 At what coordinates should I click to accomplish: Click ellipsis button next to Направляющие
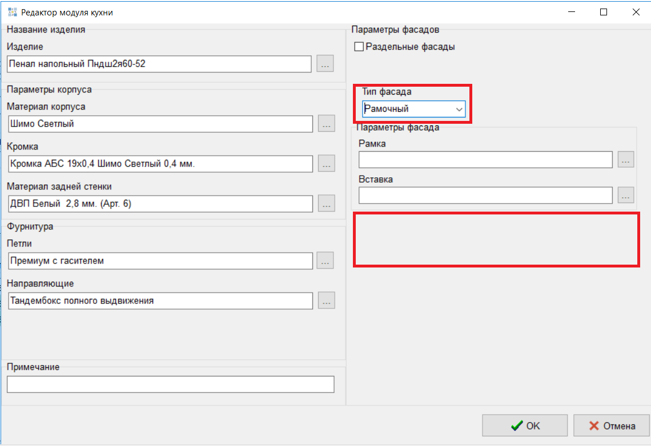click(x=326, y=301)
